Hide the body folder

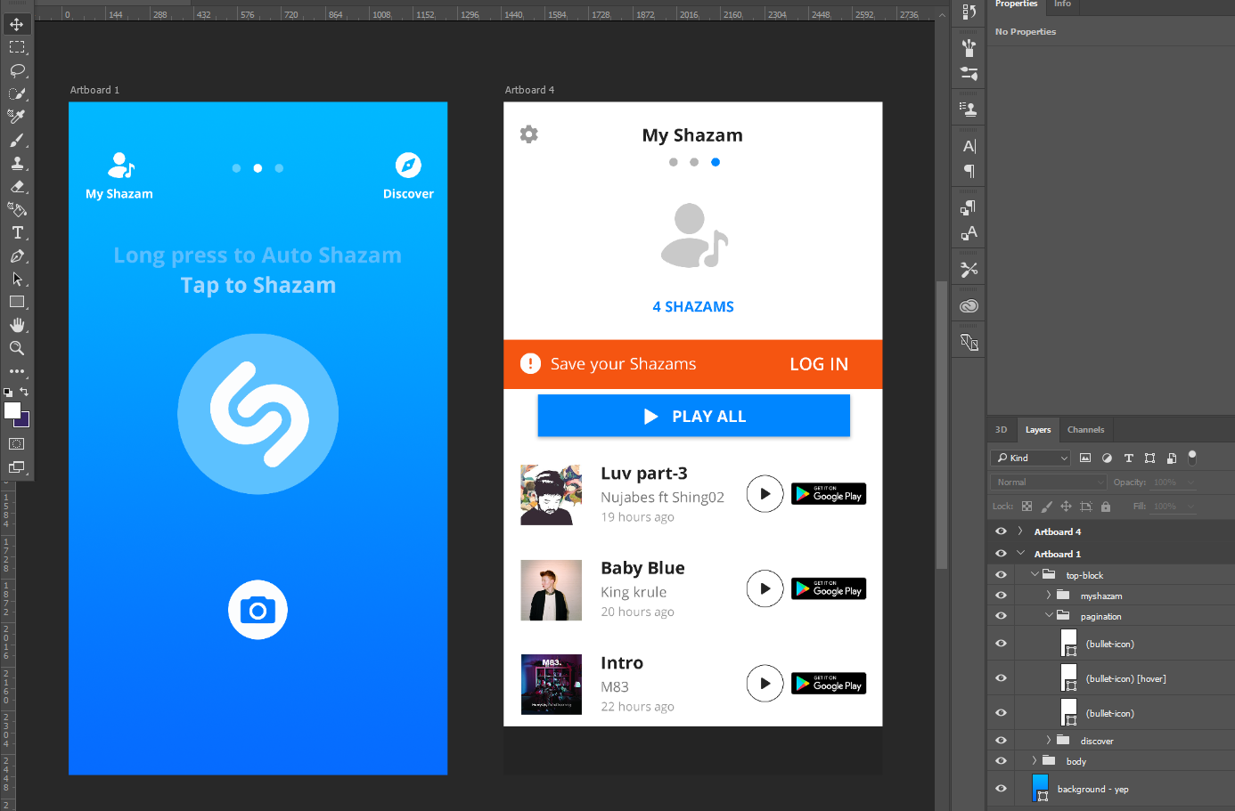tap(1001, 761)
